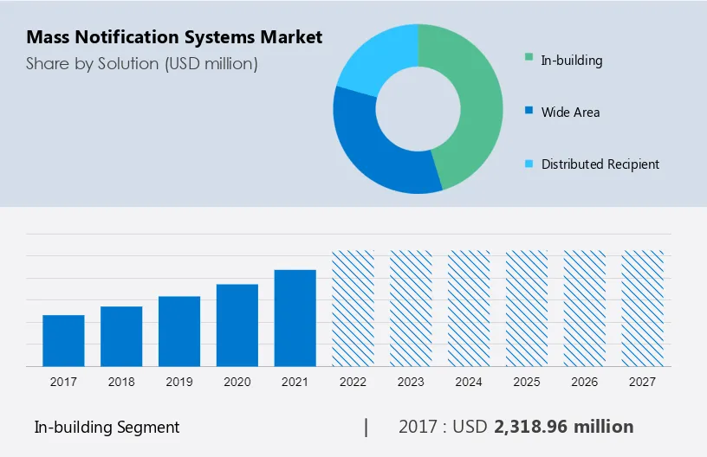This screenshot has width=707, height=457.
Task: Click the 2017 axis label
Action: (x=63, y=382)
